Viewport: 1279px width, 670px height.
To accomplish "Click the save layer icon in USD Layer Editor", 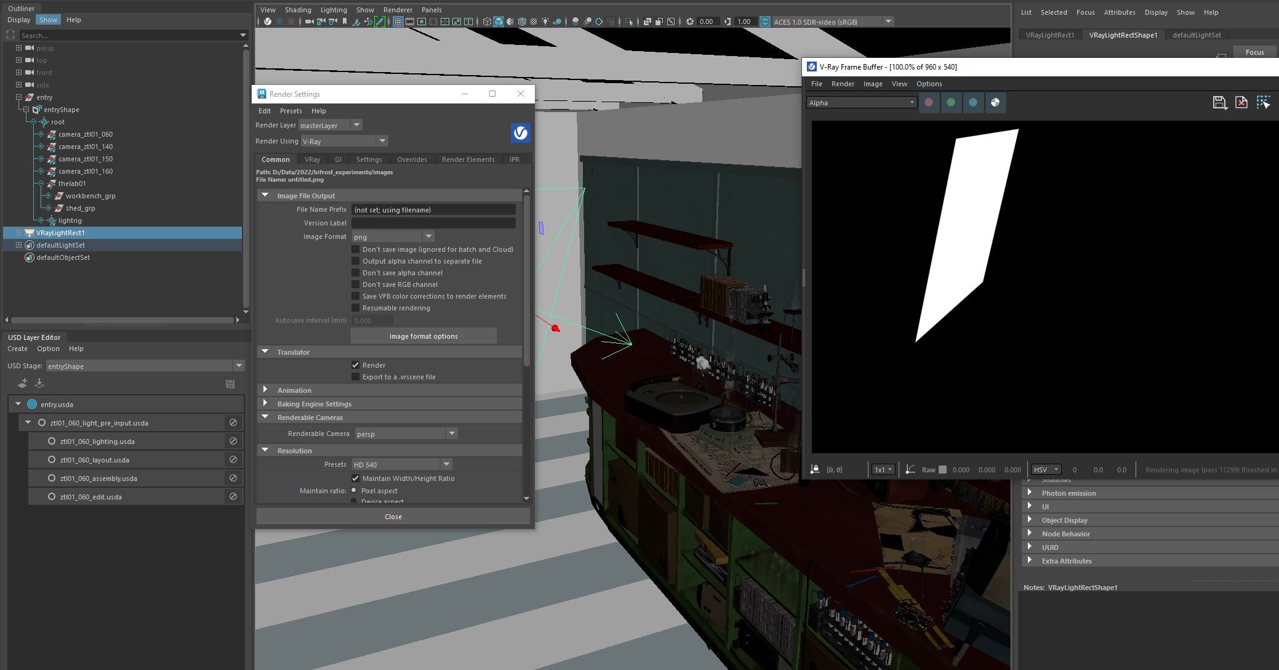I will [230, 384].
